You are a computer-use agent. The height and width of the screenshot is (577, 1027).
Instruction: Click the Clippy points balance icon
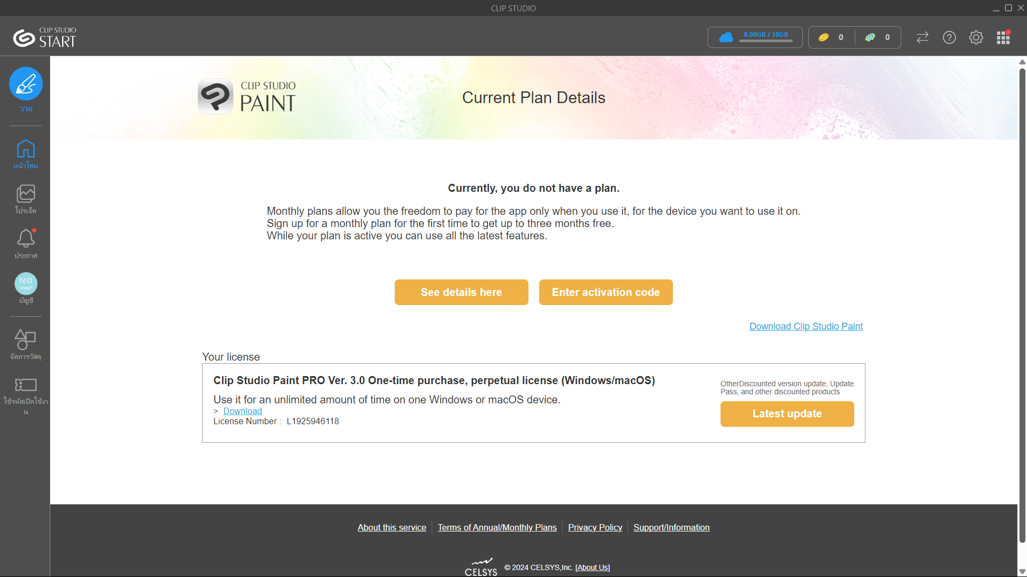[x=870, y=37]
